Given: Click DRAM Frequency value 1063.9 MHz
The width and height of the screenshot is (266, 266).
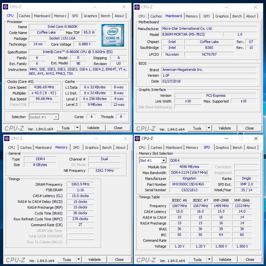Looking at the screenshot, I should click(80, 184).
